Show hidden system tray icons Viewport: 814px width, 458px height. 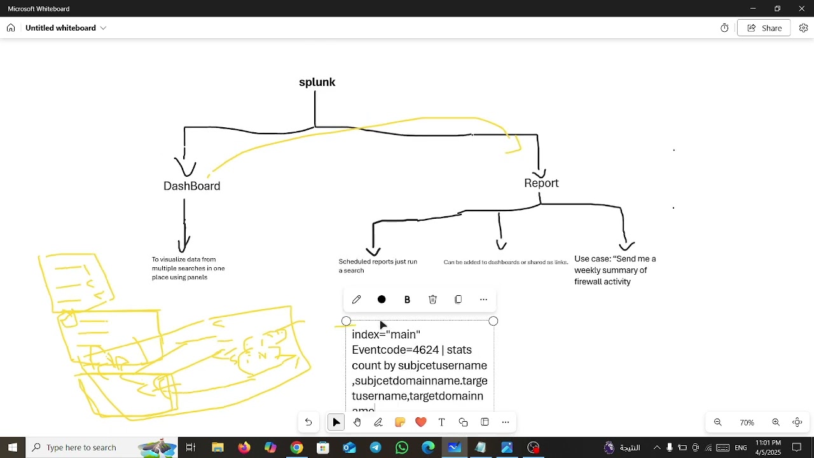click(x=657, y=448)
